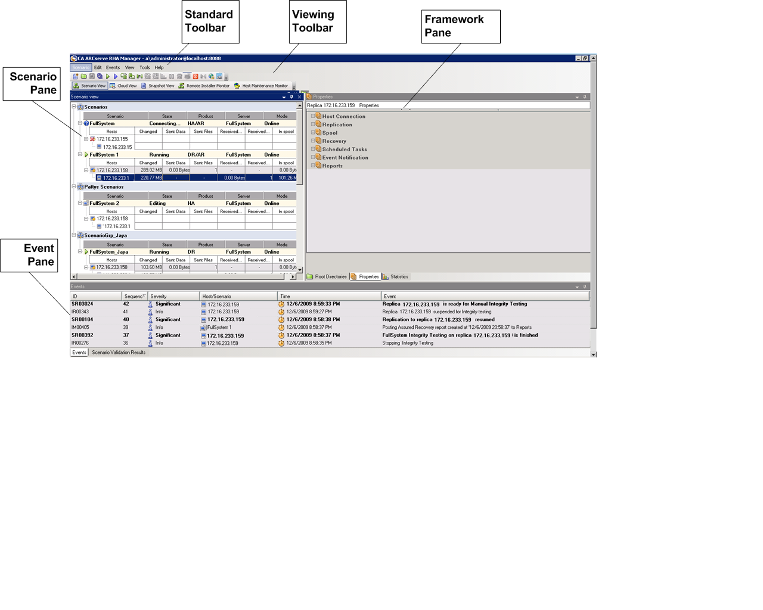763x610 pixels.
Task: Open the Host Maintenance Monitor
Action: 261,86
